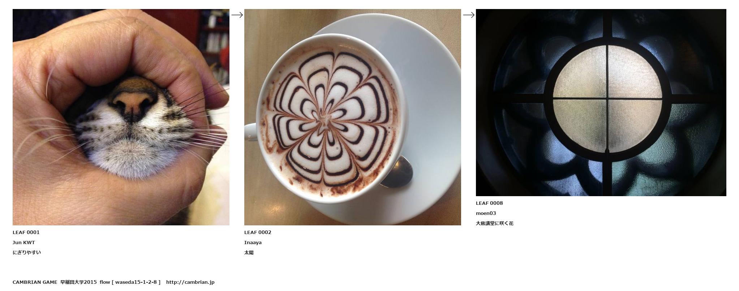Open the cat nose in hand photo
739x291 pixels.
click(121, 117)
